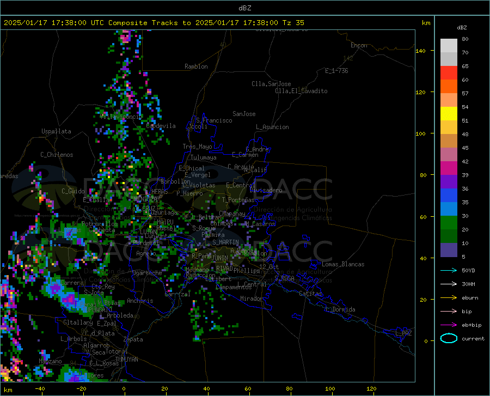Screen dimensions: 490x396
Task: Click the Tulumaya label
Action: pos(204,157)
